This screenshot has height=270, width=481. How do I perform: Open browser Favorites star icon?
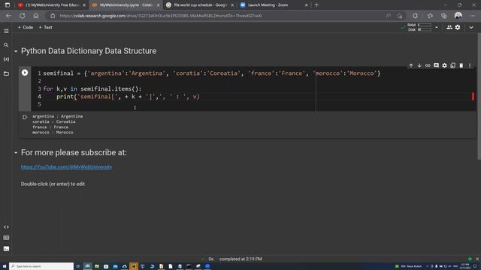coord(430,16)
